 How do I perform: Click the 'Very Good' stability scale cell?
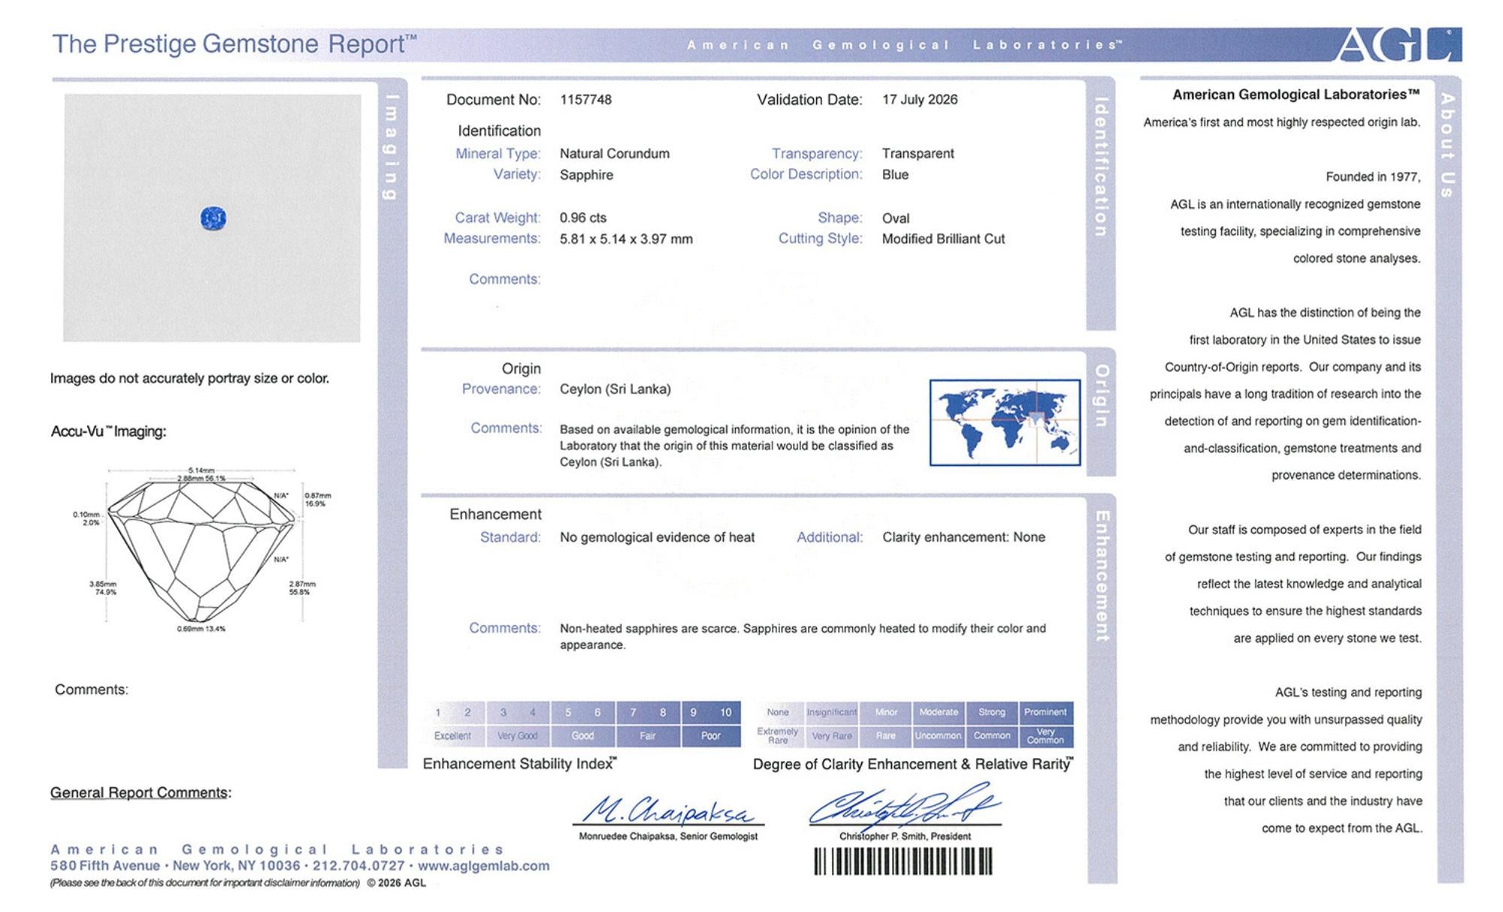[x=518, y=736]
